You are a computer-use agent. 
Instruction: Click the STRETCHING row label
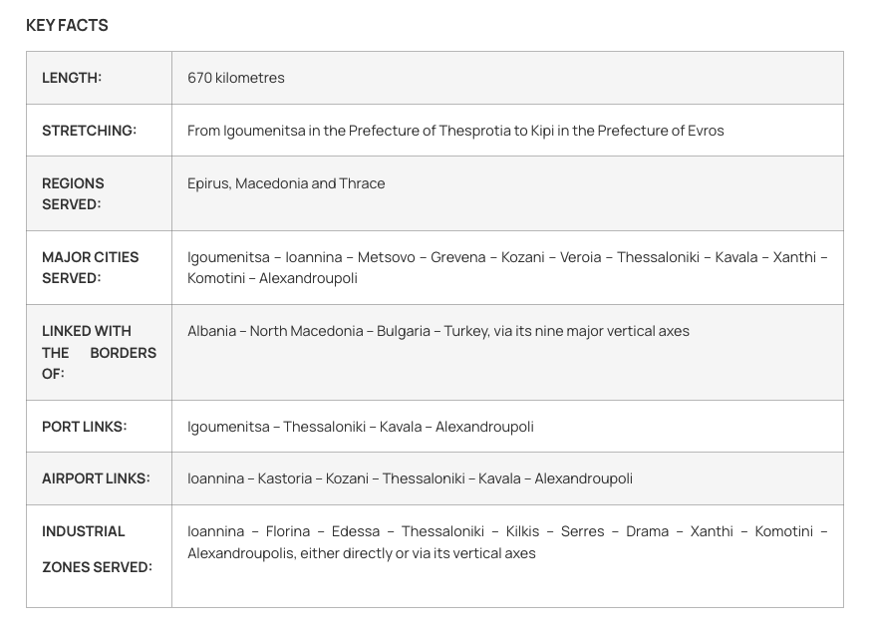(89, 131)
